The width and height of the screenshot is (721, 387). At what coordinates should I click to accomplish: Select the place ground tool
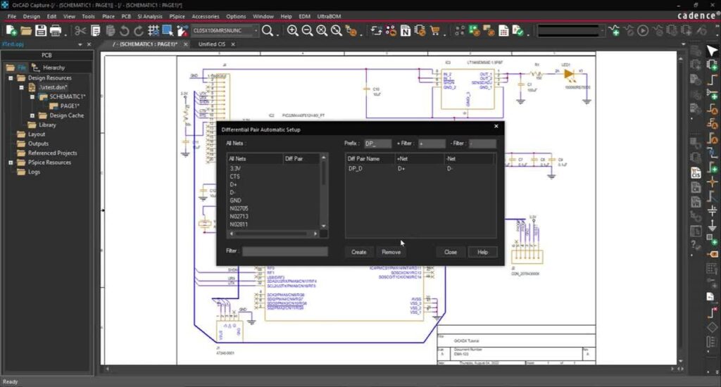(x=712, y=225)
